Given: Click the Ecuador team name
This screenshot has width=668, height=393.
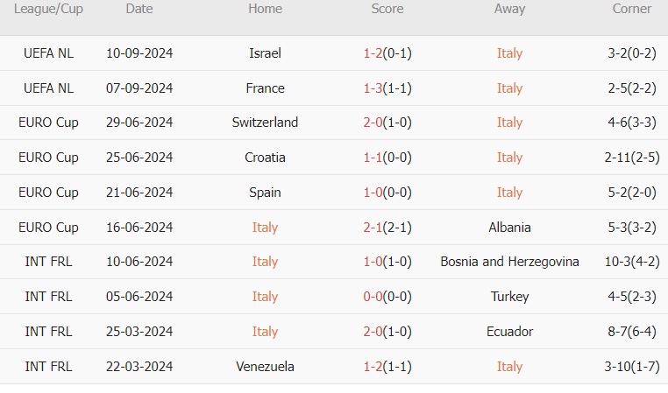Looking at the screenshot, I should (509, 332).
